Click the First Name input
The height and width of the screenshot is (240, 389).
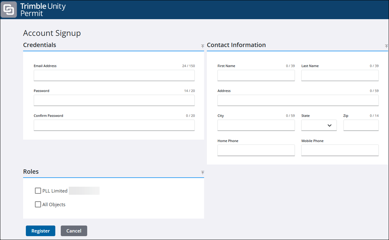tap(256, 75)
